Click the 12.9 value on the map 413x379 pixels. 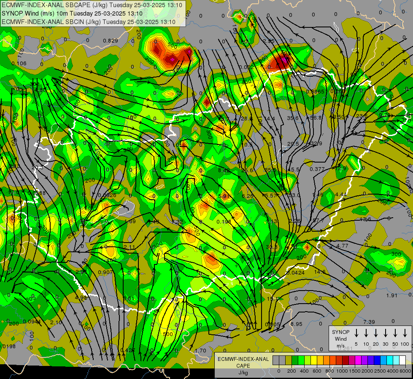tap(340, 168)
